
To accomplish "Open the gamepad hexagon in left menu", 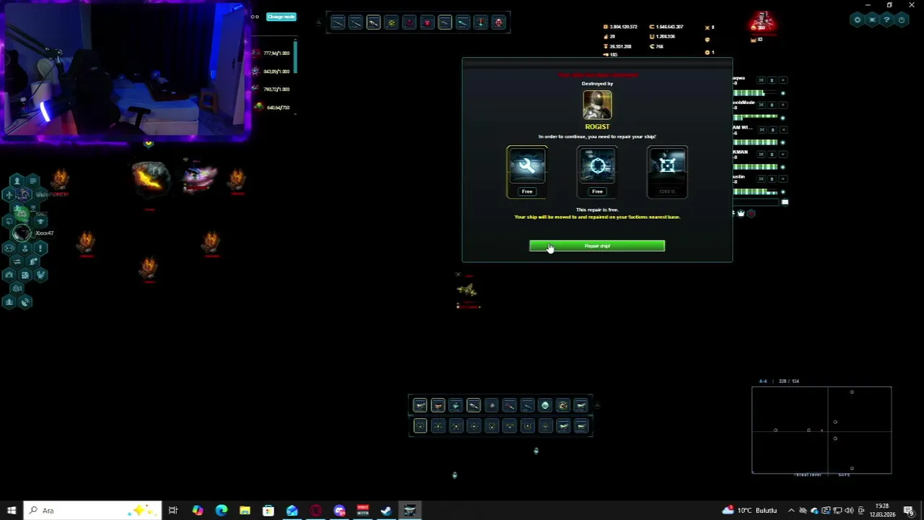I will point(9,248).
